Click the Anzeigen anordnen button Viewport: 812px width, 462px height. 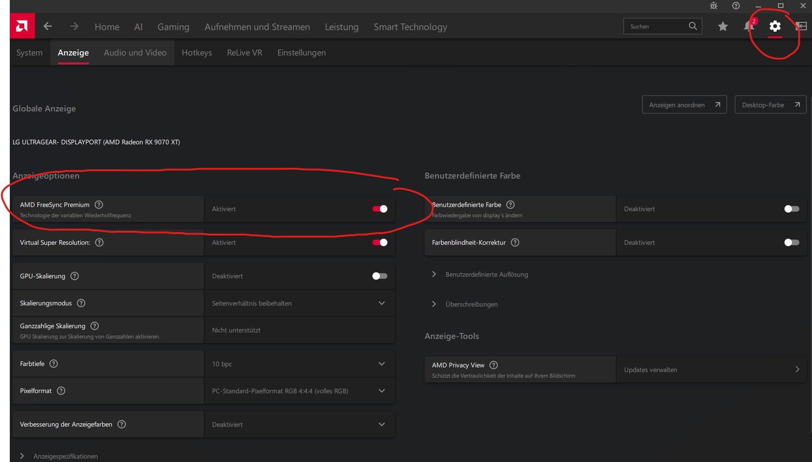coord(684,105)
